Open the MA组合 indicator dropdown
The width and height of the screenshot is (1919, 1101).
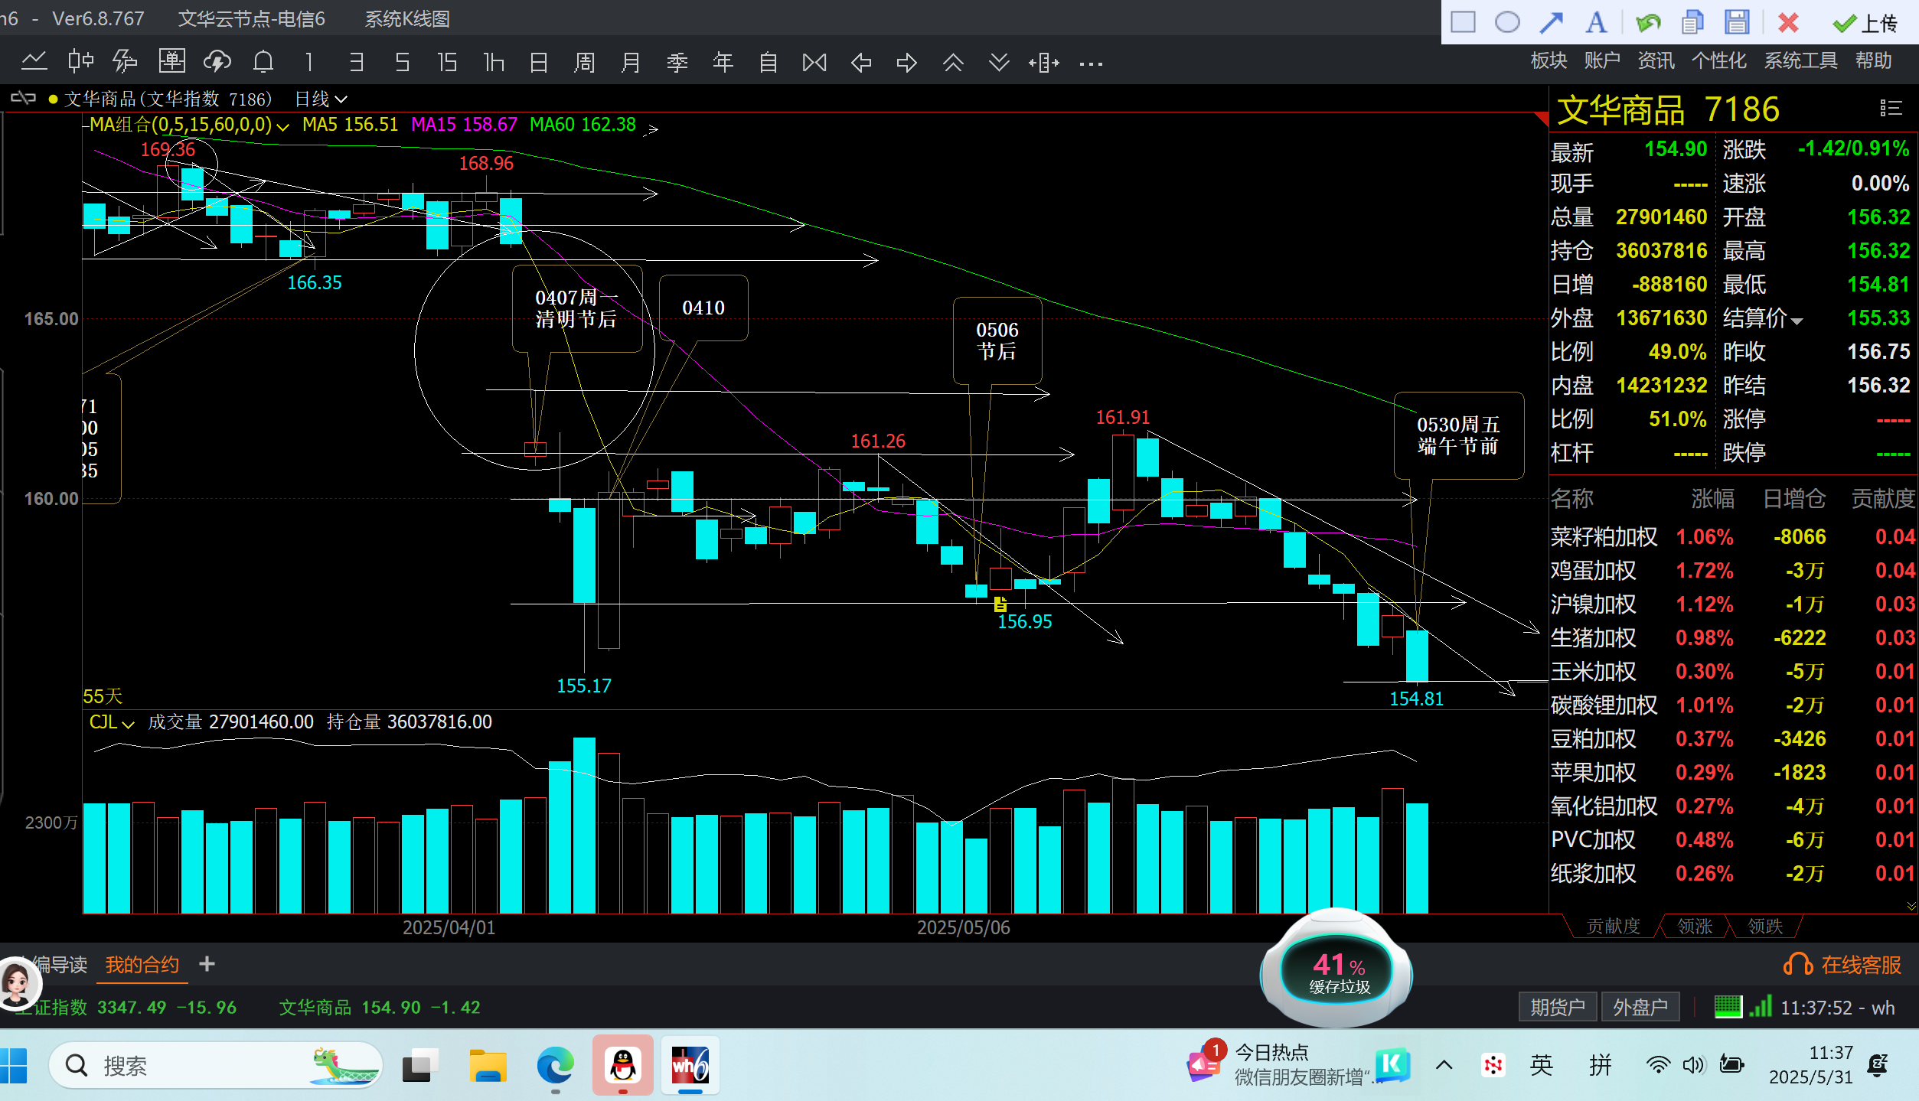click(x=188, y=125)
